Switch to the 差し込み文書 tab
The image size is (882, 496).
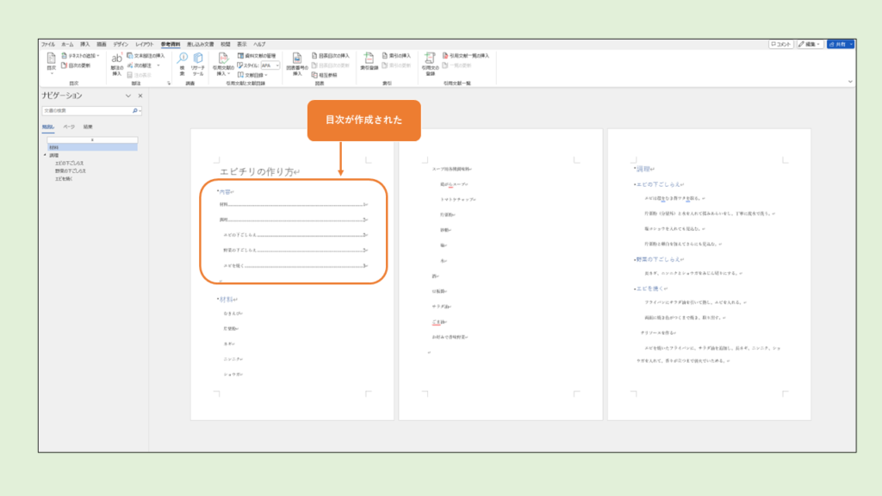click(200, 44)
